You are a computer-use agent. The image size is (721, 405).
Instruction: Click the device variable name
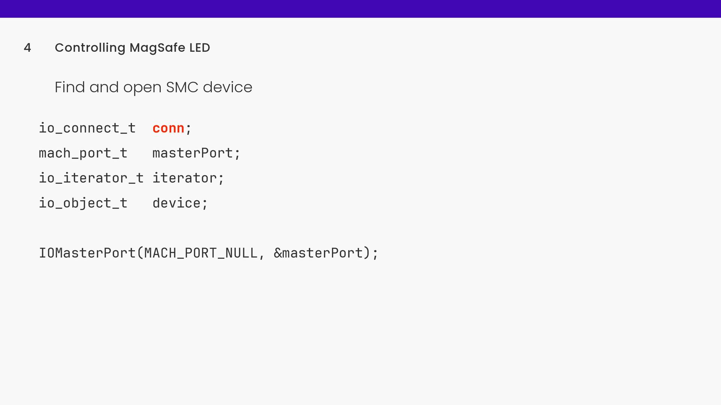(176, 203)
